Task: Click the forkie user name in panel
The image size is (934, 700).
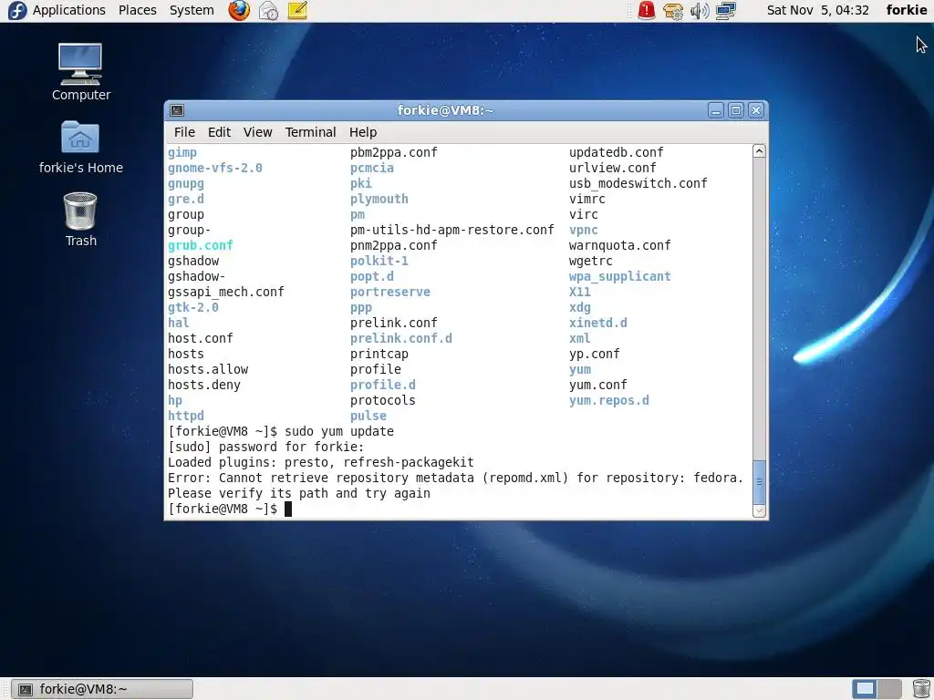Action: [x=906, y=10]
